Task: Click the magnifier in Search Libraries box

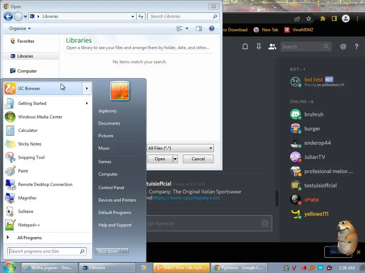Action: [x=215, y=16]
